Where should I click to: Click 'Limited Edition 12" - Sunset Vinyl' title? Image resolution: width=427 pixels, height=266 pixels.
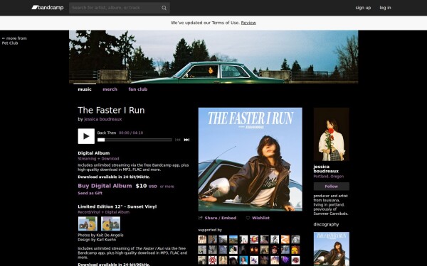click(117, 206)
